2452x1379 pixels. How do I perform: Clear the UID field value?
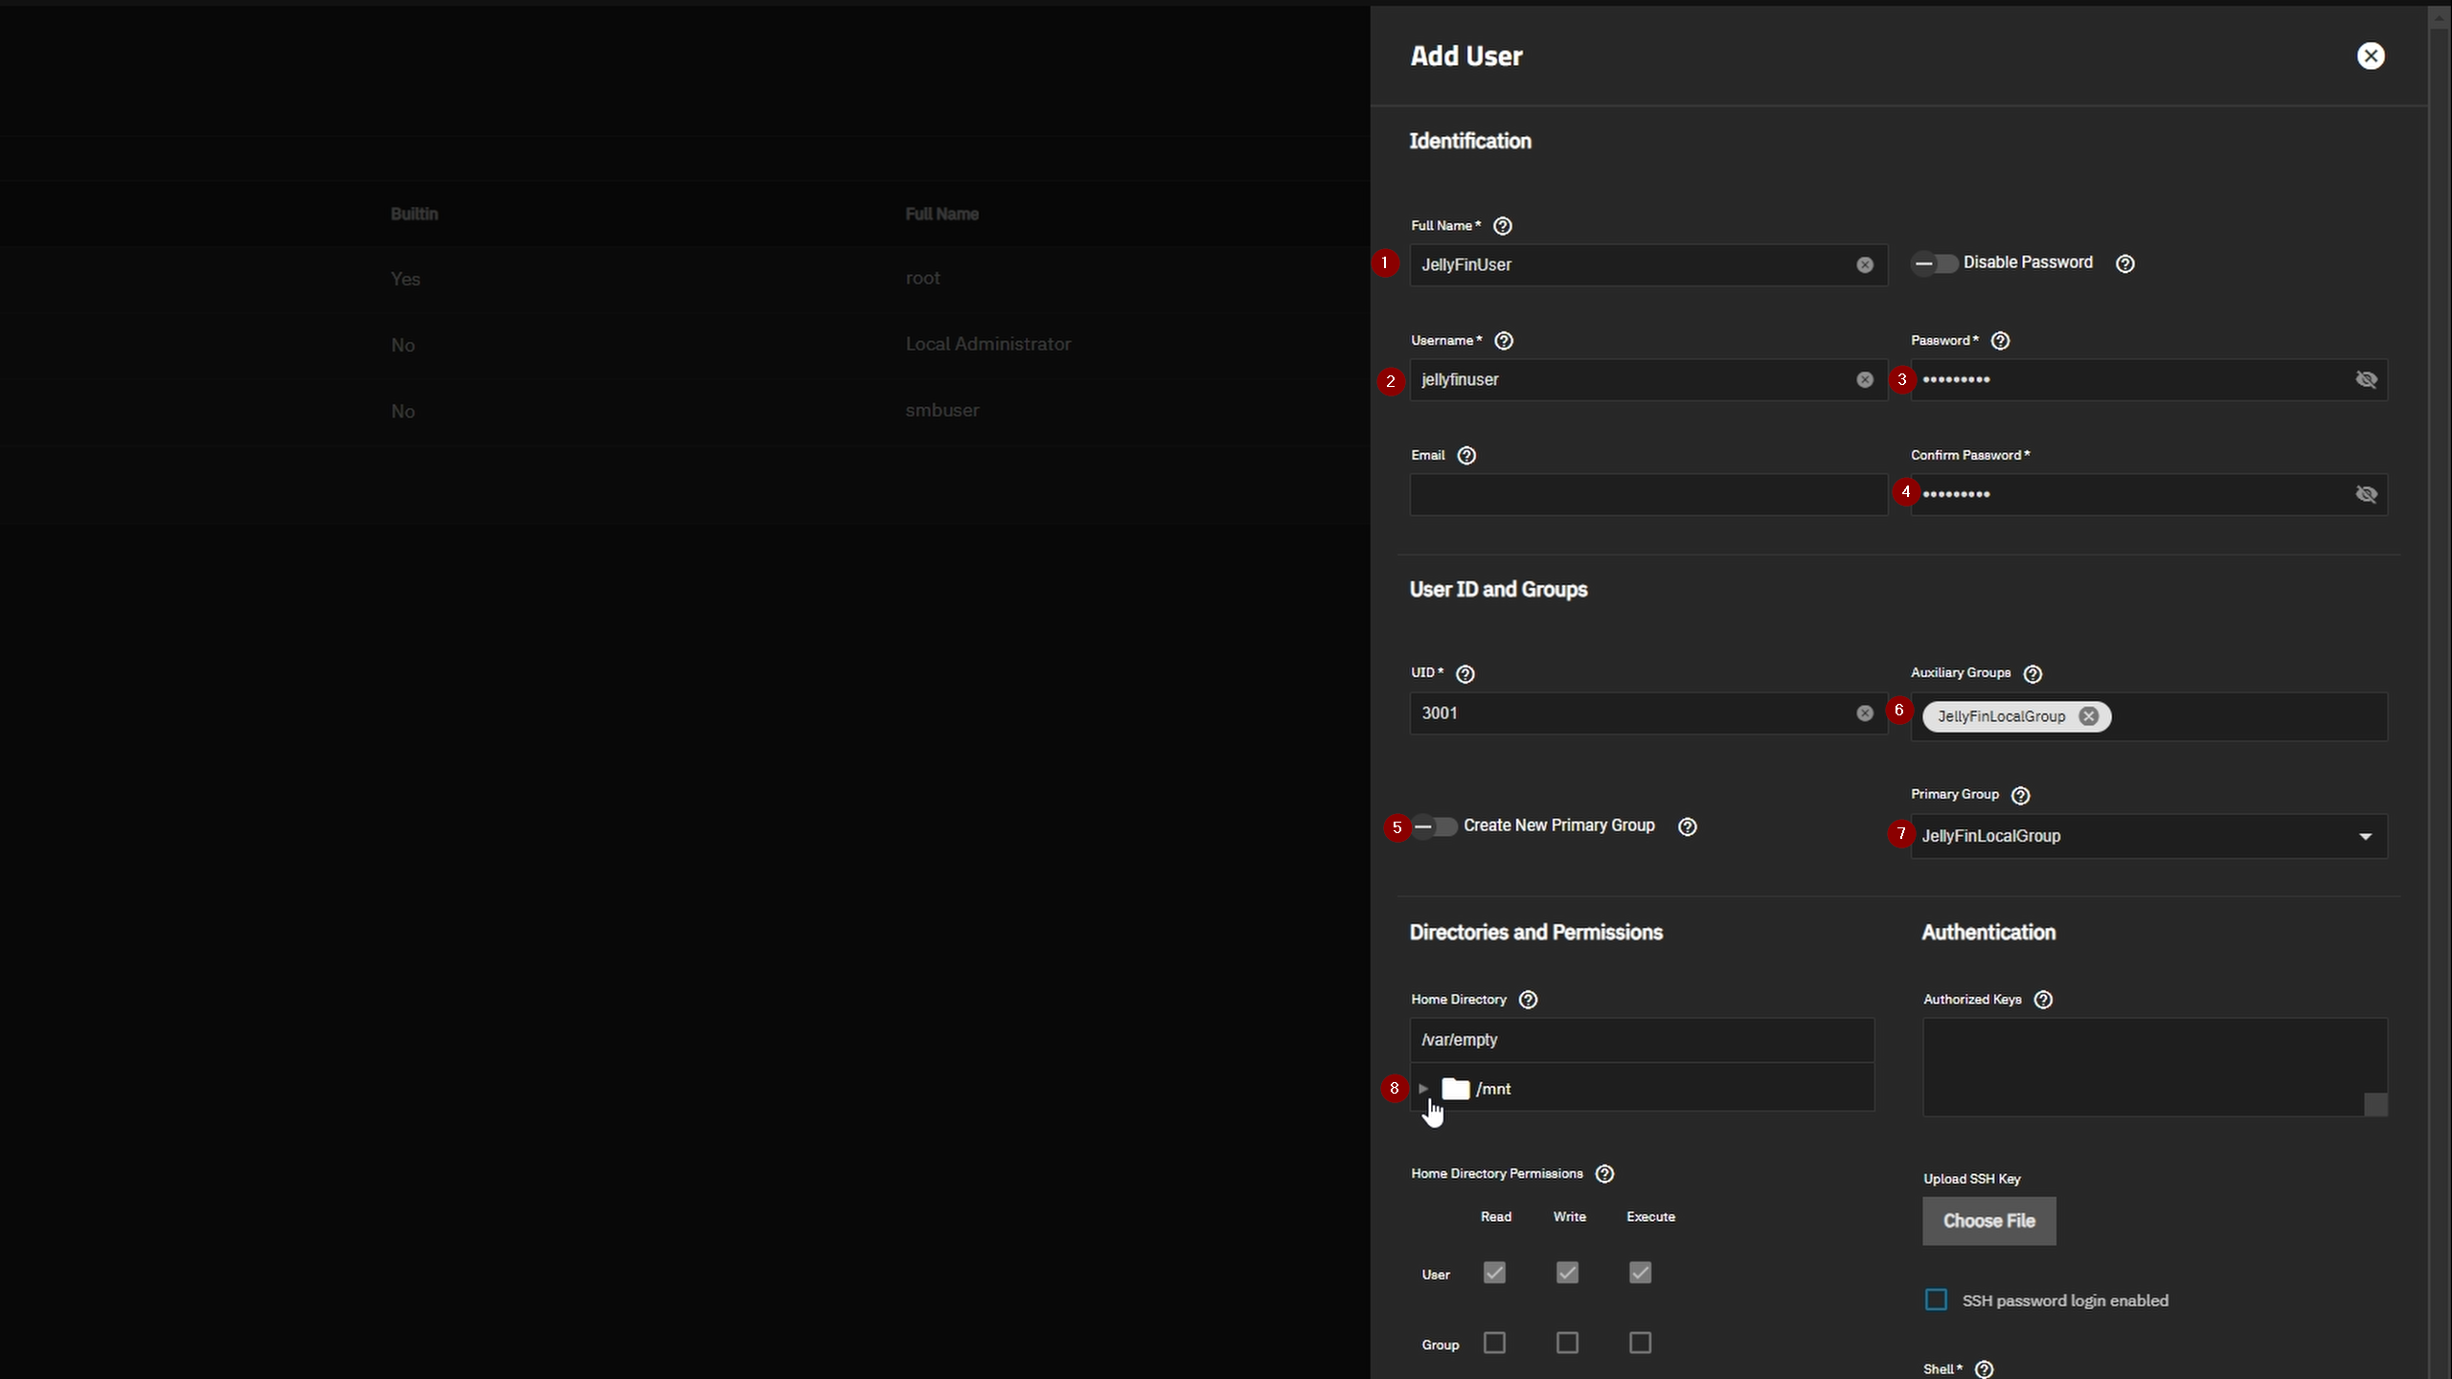coord(1865,713)
